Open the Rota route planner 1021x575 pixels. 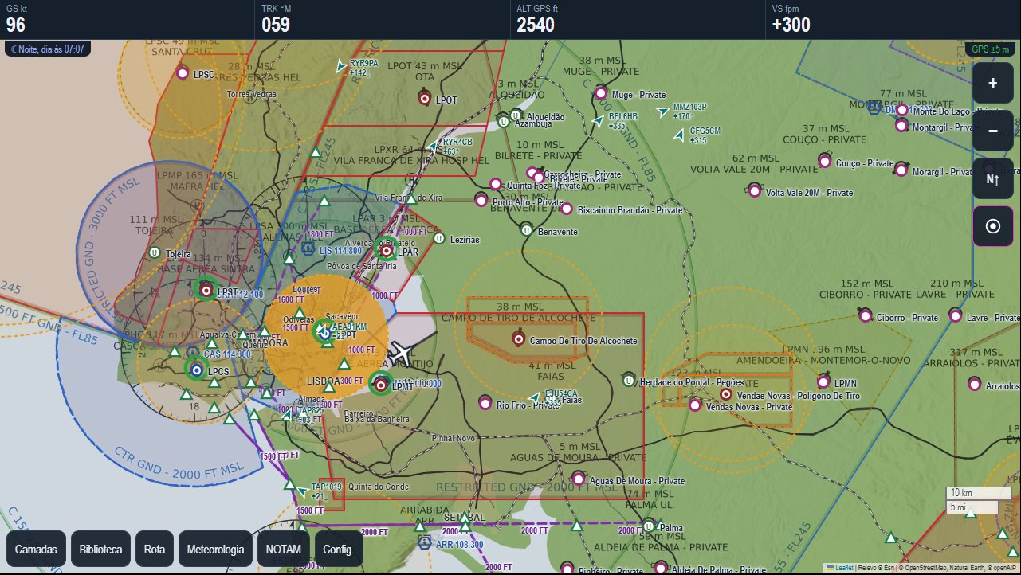click(155, 550)
